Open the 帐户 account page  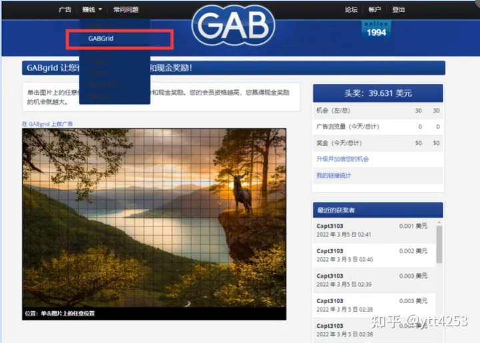pos(375,9)
